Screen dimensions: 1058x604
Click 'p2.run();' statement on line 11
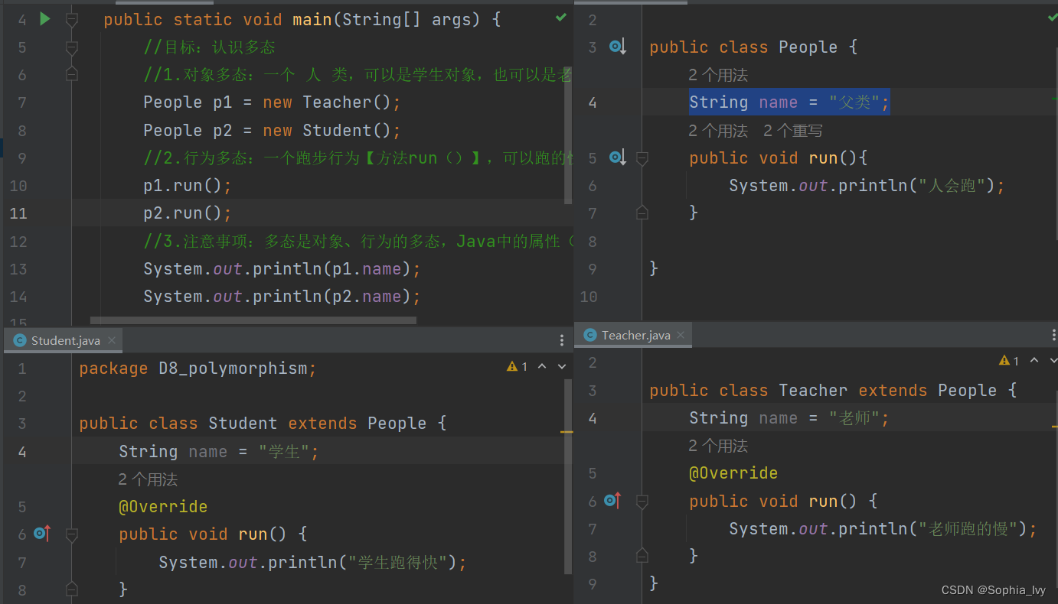pyautogui.click(x=188, y=213)
